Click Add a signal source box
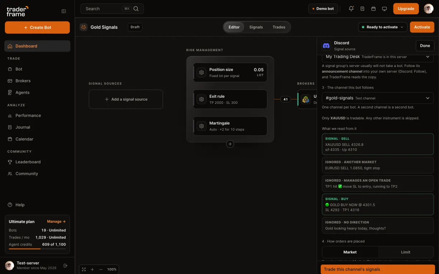 [126, 99]
